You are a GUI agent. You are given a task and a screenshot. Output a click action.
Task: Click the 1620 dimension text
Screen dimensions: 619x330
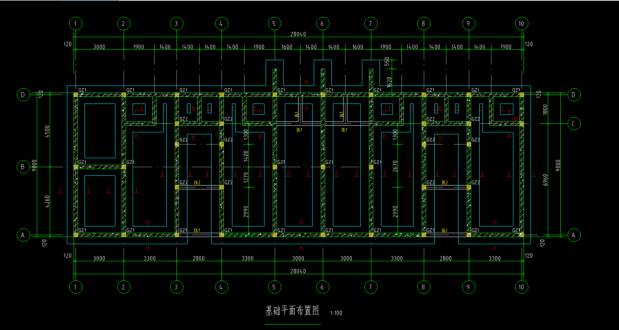[389, 82]
